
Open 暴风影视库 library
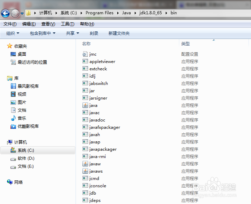click(28, 86)
